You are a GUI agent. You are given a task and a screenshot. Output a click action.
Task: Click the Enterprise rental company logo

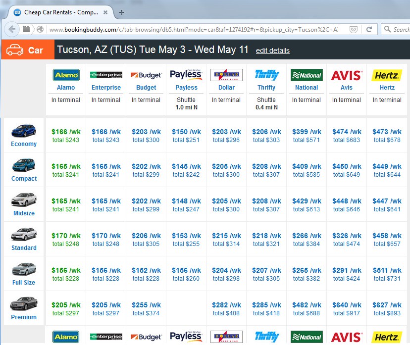[105, 74]
